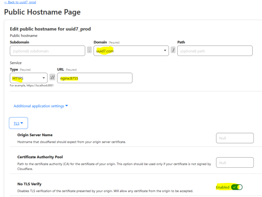Click the slash separator before Path

coord(173,50)
